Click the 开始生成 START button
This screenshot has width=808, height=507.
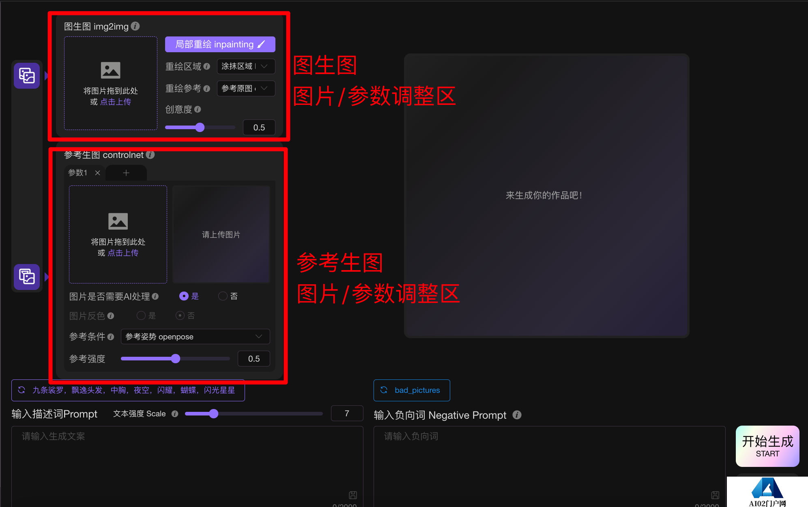pos(767,446)
